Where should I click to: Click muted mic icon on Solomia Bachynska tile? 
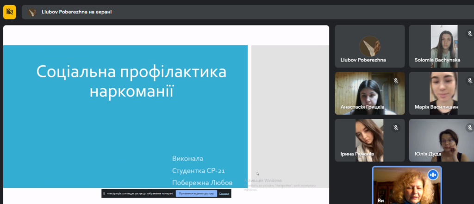469,33
